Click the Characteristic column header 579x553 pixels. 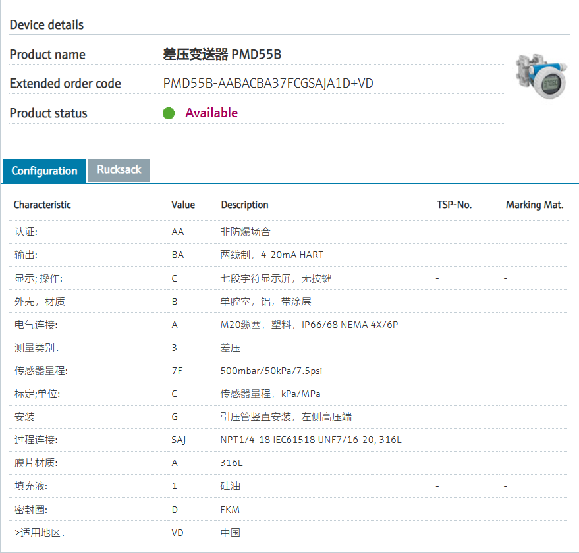pos(42,205)
